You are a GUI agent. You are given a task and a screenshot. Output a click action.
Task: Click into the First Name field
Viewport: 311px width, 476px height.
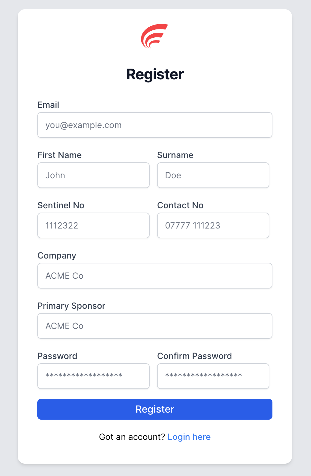(x=93, y=175)
